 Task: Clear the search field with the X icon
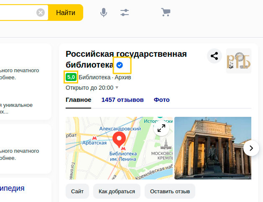[x=41, y=13]
